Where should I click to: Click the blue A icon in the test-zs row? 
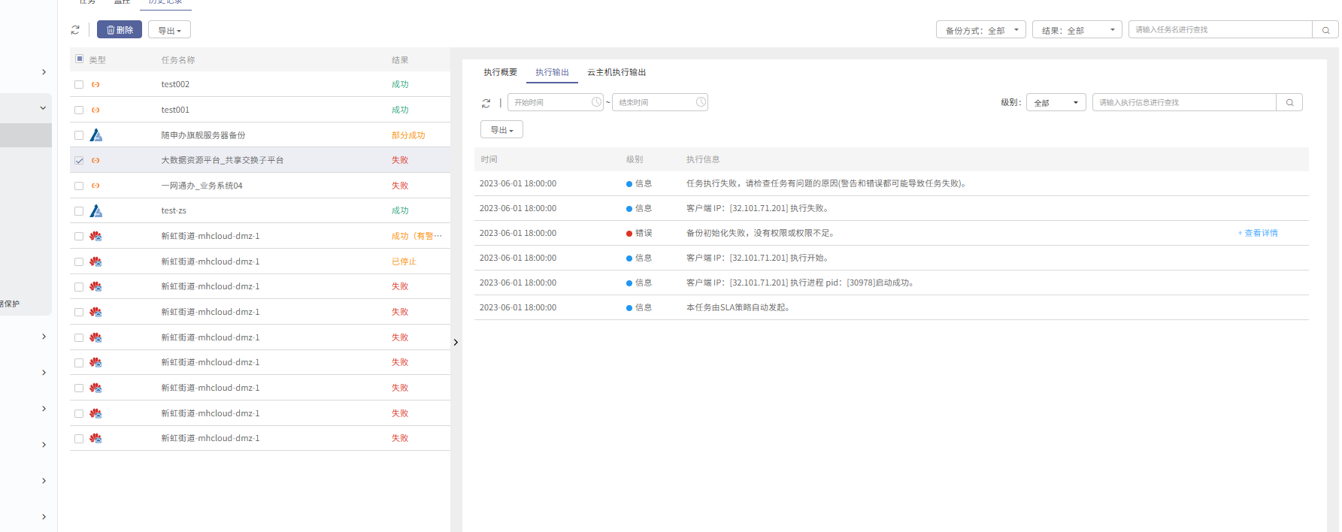tap(95, 211)
